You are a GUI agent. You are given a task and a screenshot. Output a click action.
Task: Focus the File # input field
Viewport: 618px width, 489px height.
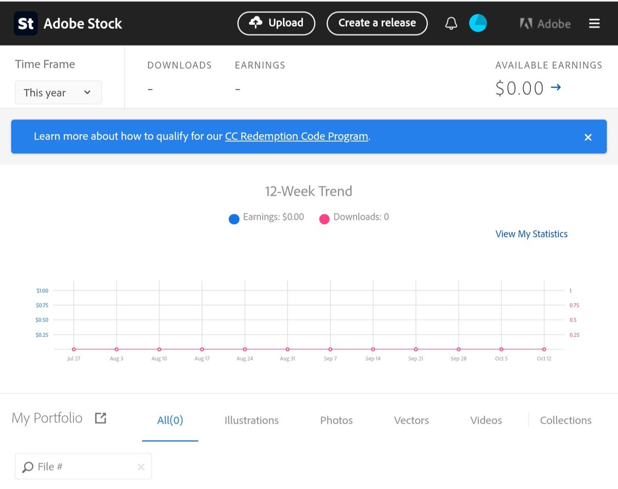(83, 467)
